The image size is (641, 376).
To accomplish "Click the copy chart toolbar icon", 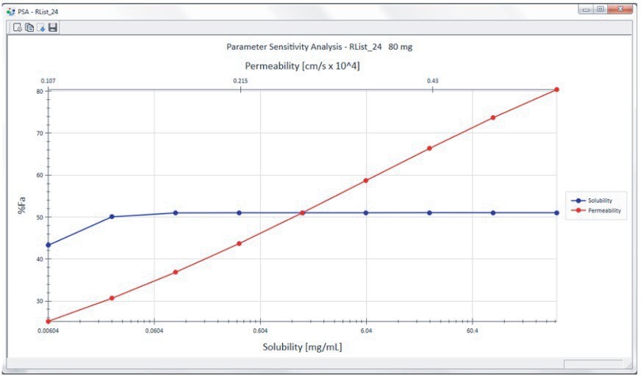I will (29, 27).
